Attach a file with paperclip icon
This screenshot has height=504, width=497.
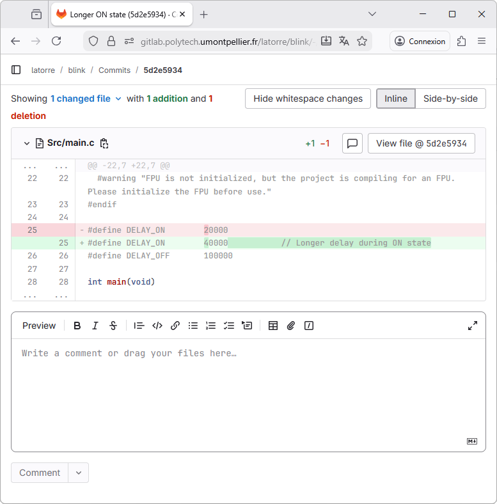pyautogui.click(x=291, y=326)
